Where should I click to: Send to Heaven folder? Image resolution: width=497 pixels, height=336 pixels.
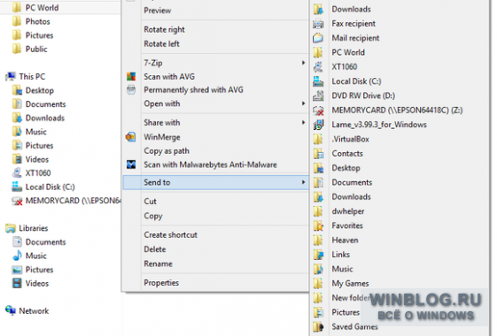[x=345, y=241]
